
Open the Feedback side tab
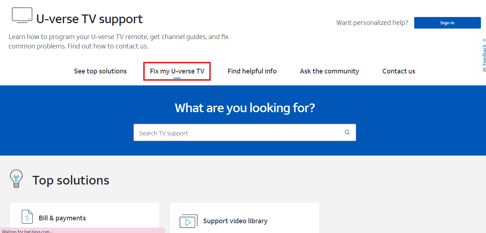483,55
